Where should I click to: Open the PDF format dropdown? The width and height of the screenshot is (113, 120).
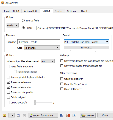click(86, 42)
